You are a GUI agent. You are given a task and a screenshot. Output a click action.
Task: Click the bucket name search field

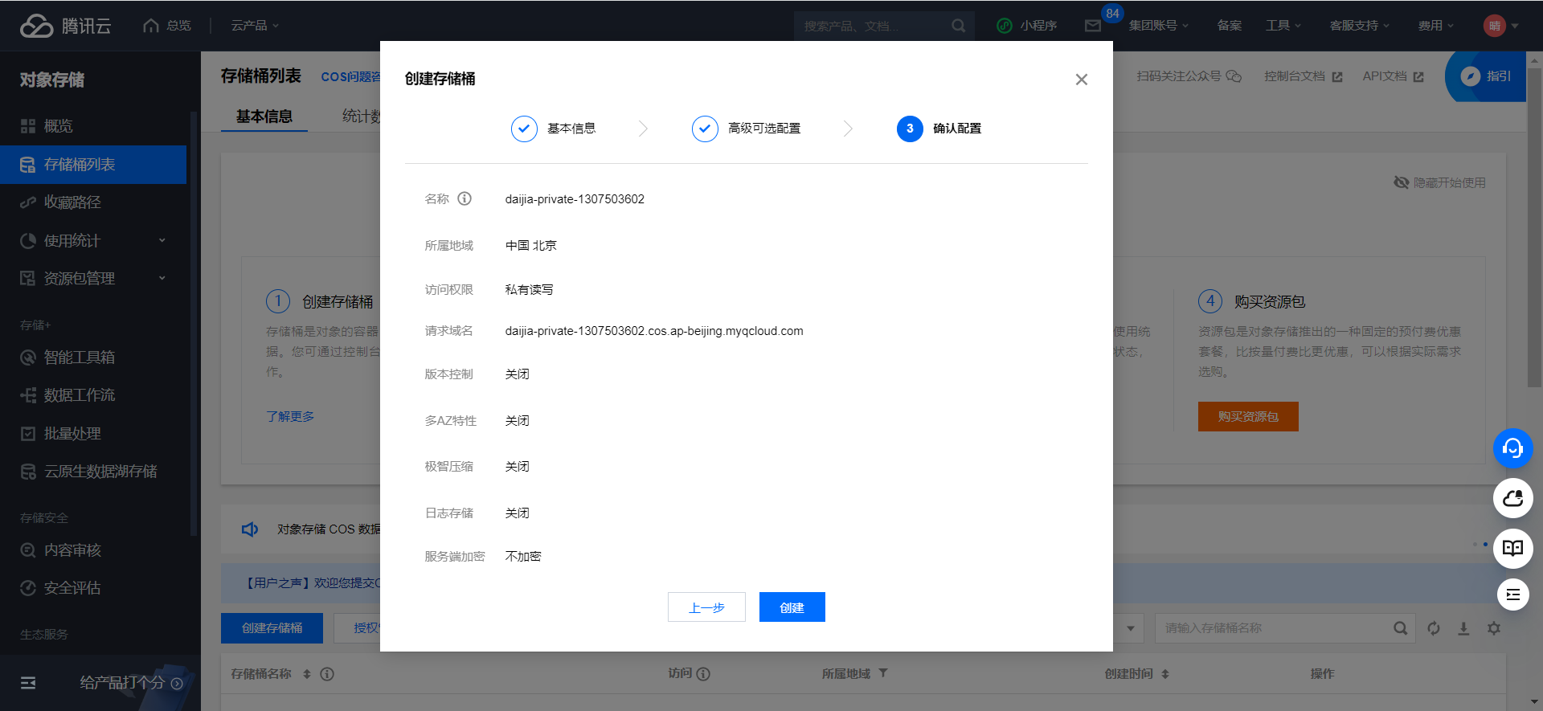coord(1274,628)
